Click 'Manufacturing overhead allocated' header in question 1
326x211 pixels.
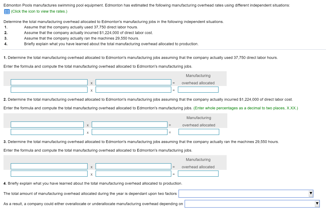tap(198, 79)
